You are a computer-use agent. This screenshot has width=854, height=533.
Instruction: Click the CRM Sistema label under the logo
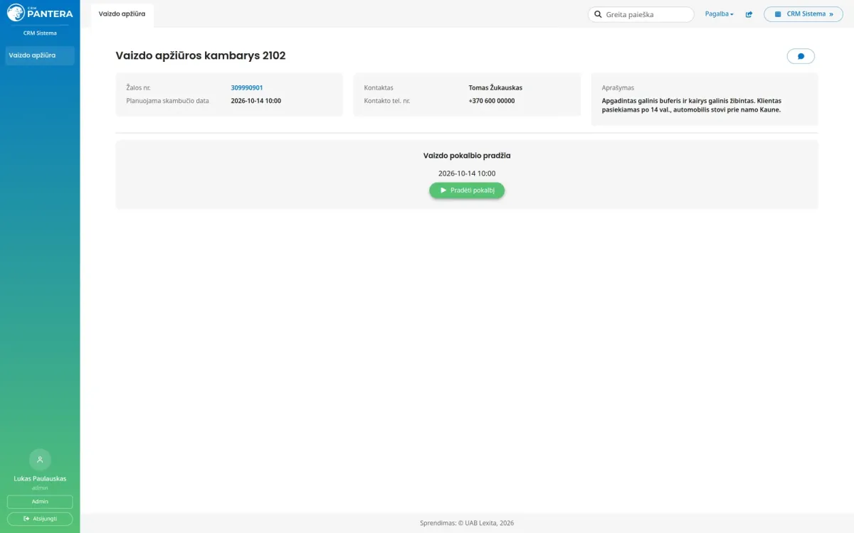40,33
